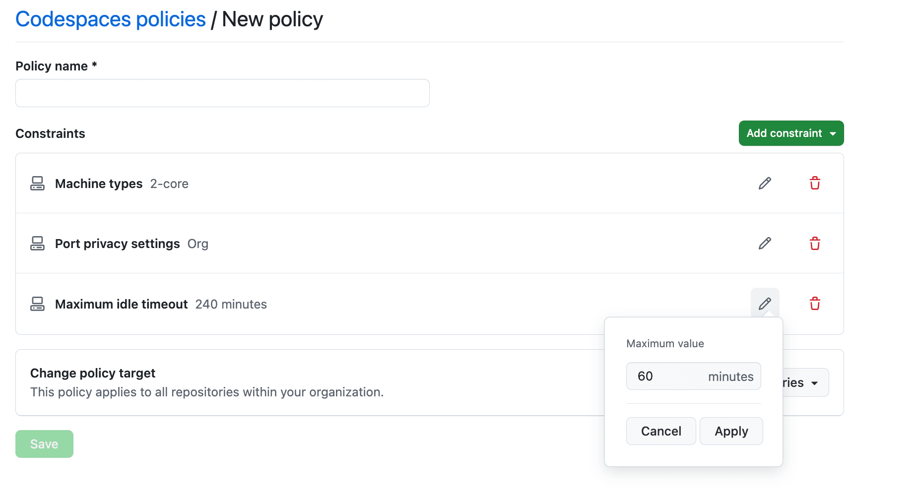Click the 'Change policy target' heading

[93, 373]
